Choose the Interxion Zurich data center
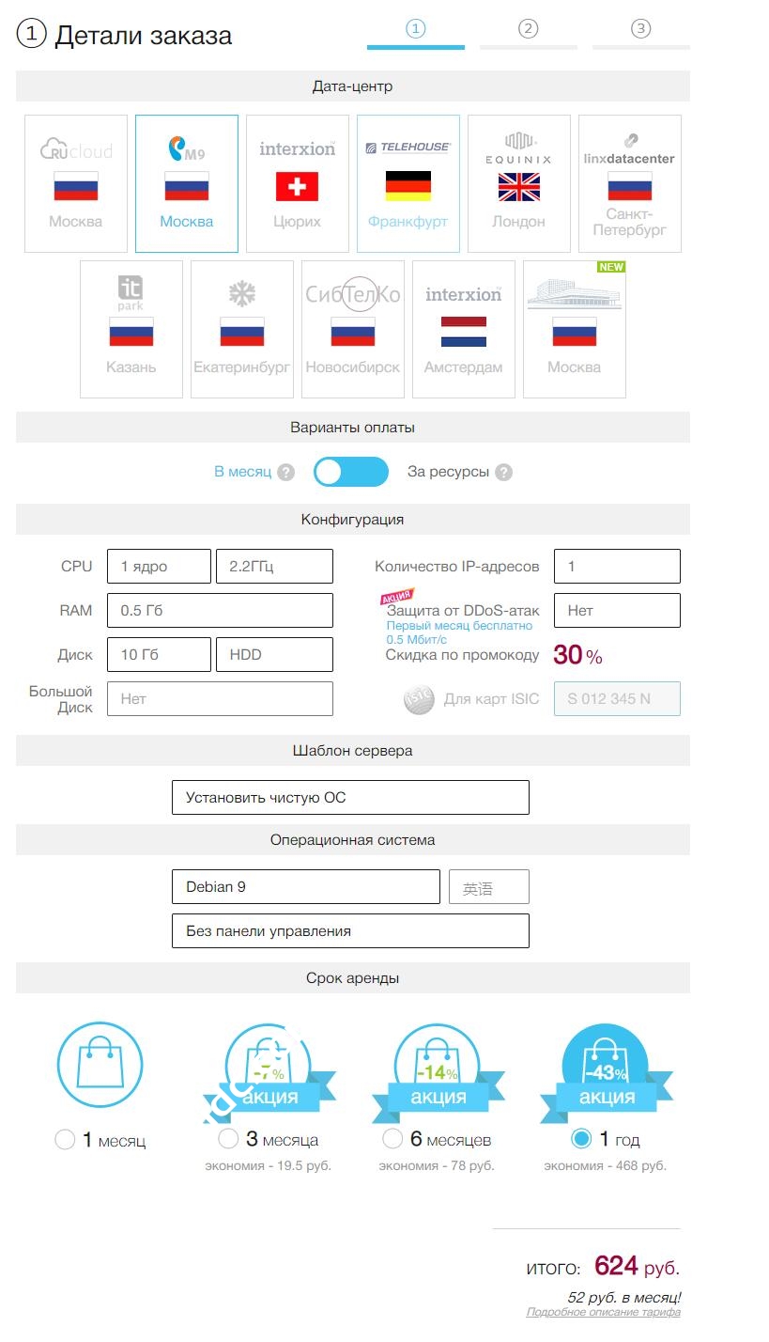The width and height of the screenshot is (769, 1342). pyautogui.click(x=297, y=184)
